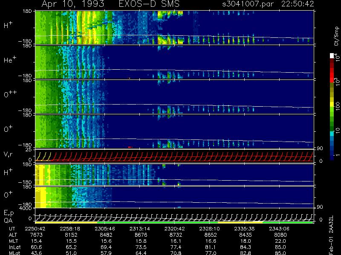Viewport: 341px width, 255px height.
Task: Click UT value '2305:46'
Action: point(105,229)
